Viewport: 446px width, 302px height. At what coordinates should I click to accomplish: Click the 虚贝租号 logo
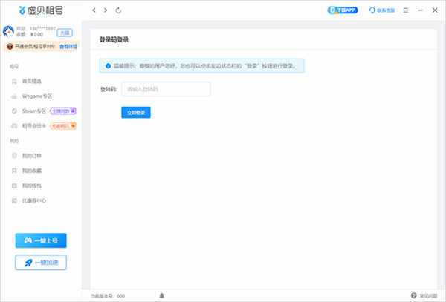coord(41,10)
